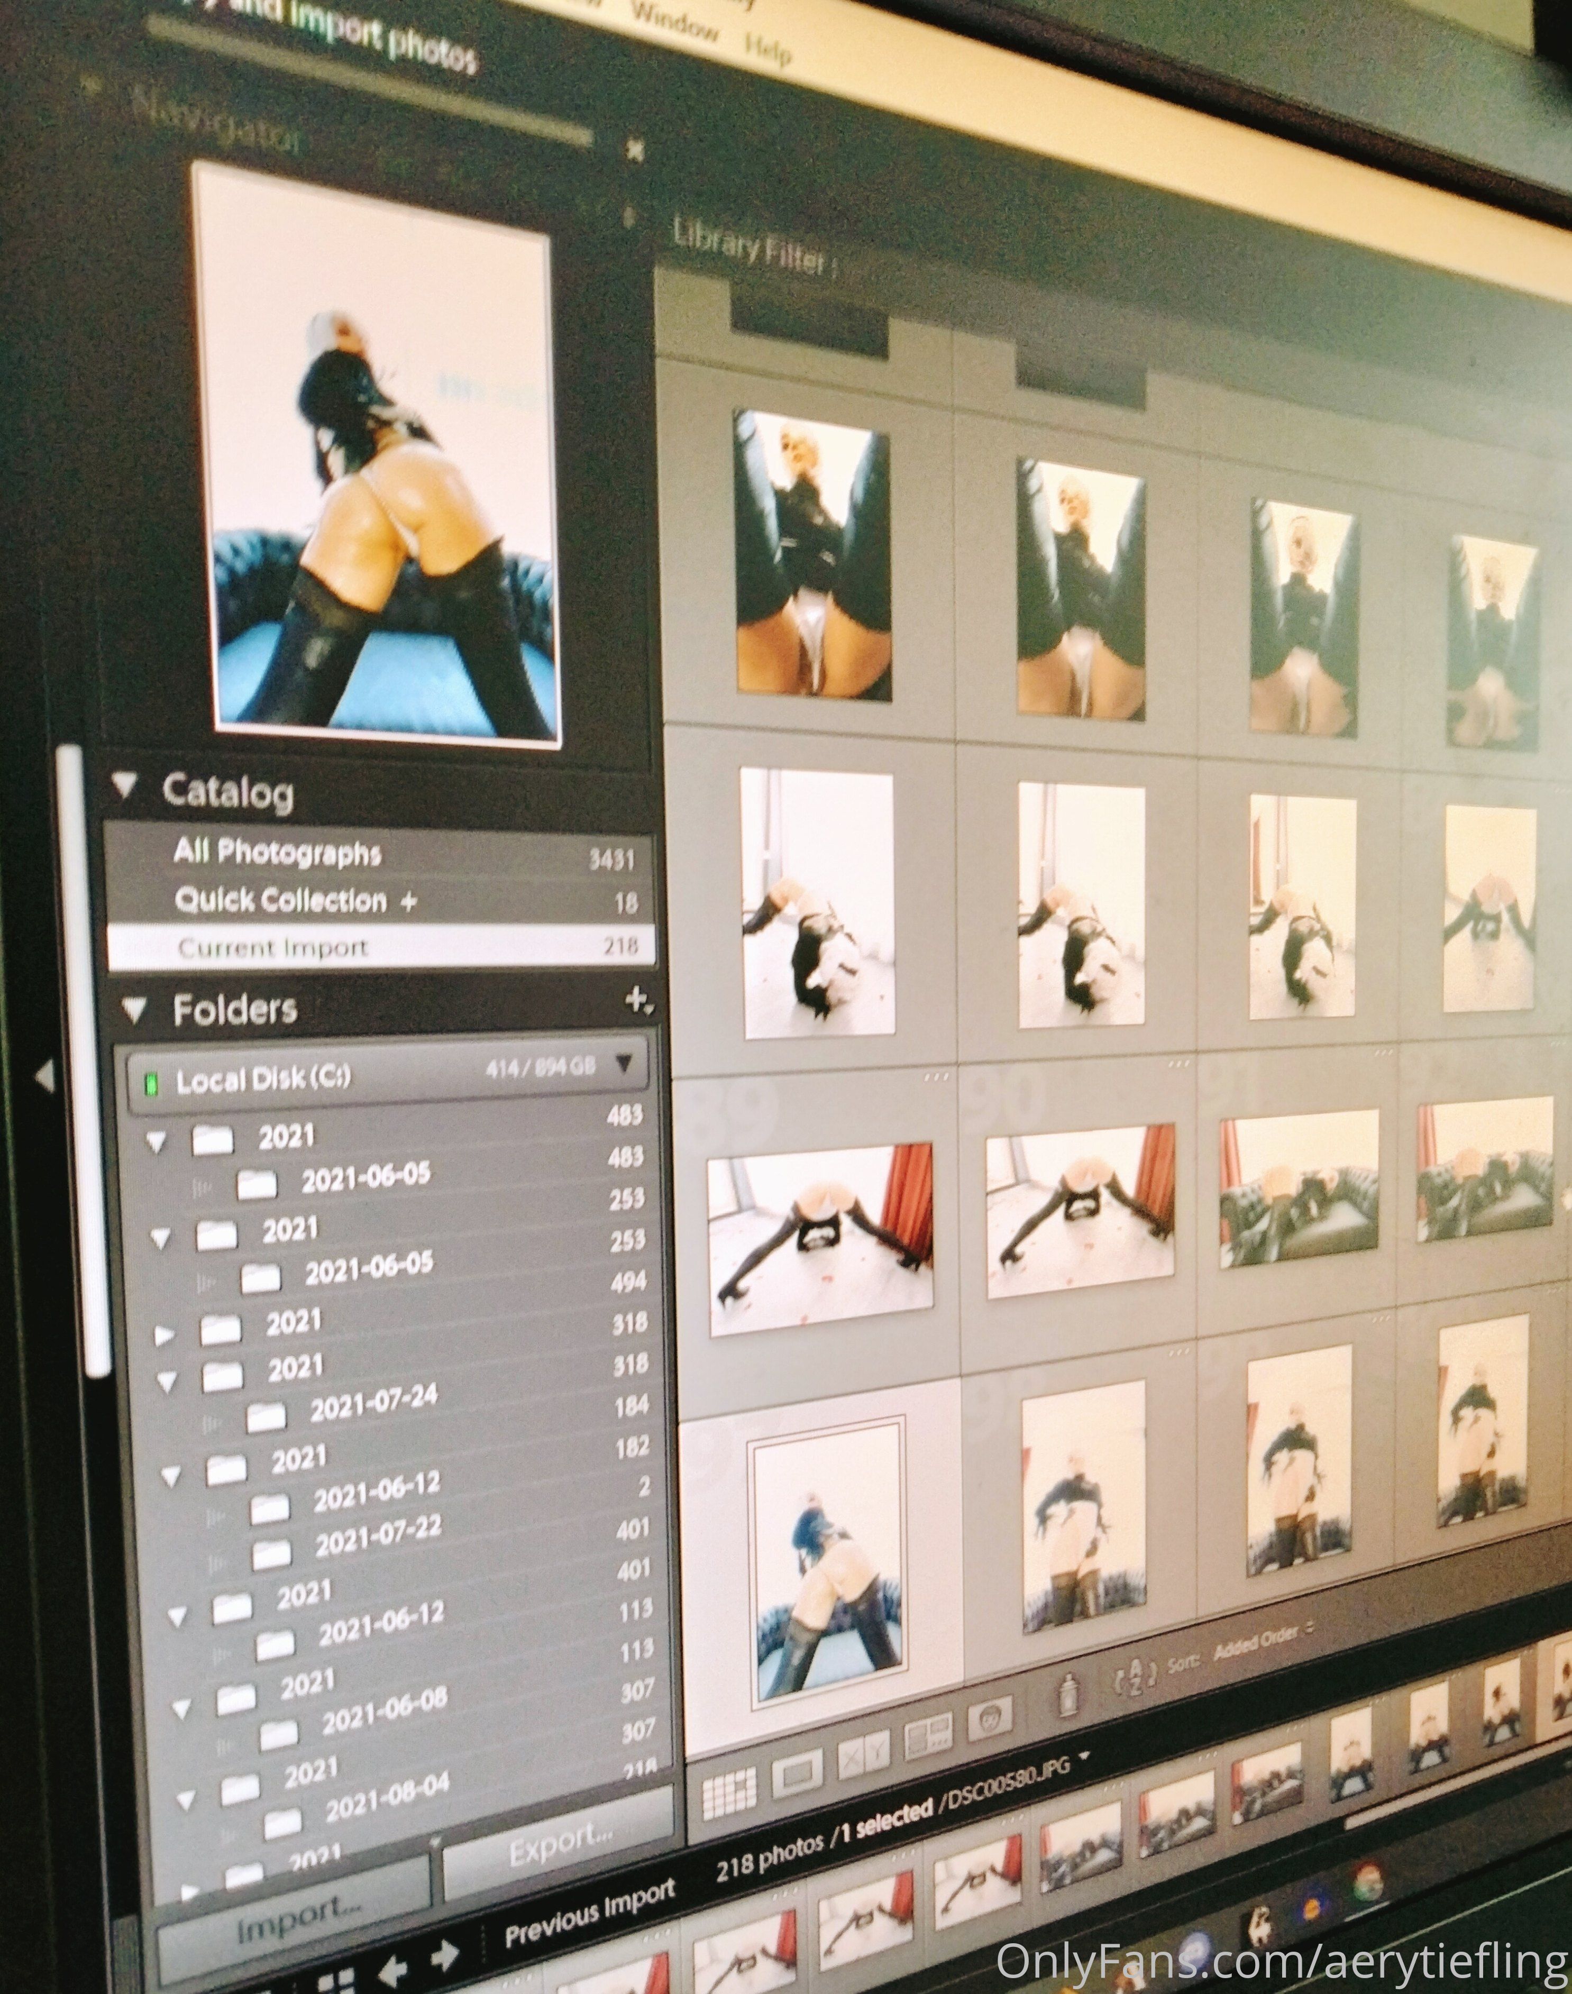The width and height of the screenshot is (1572, 1994).
Task: Select All Photographs in Catalog
Action: point(276,852)
